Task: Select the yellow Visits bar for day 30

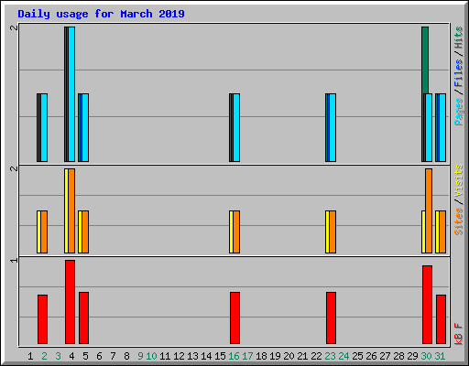Action: click(x=423, y=231)
